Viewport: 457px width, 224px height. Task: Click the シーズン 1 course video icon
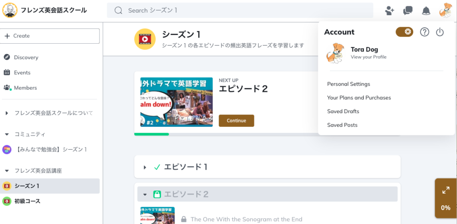145,39
